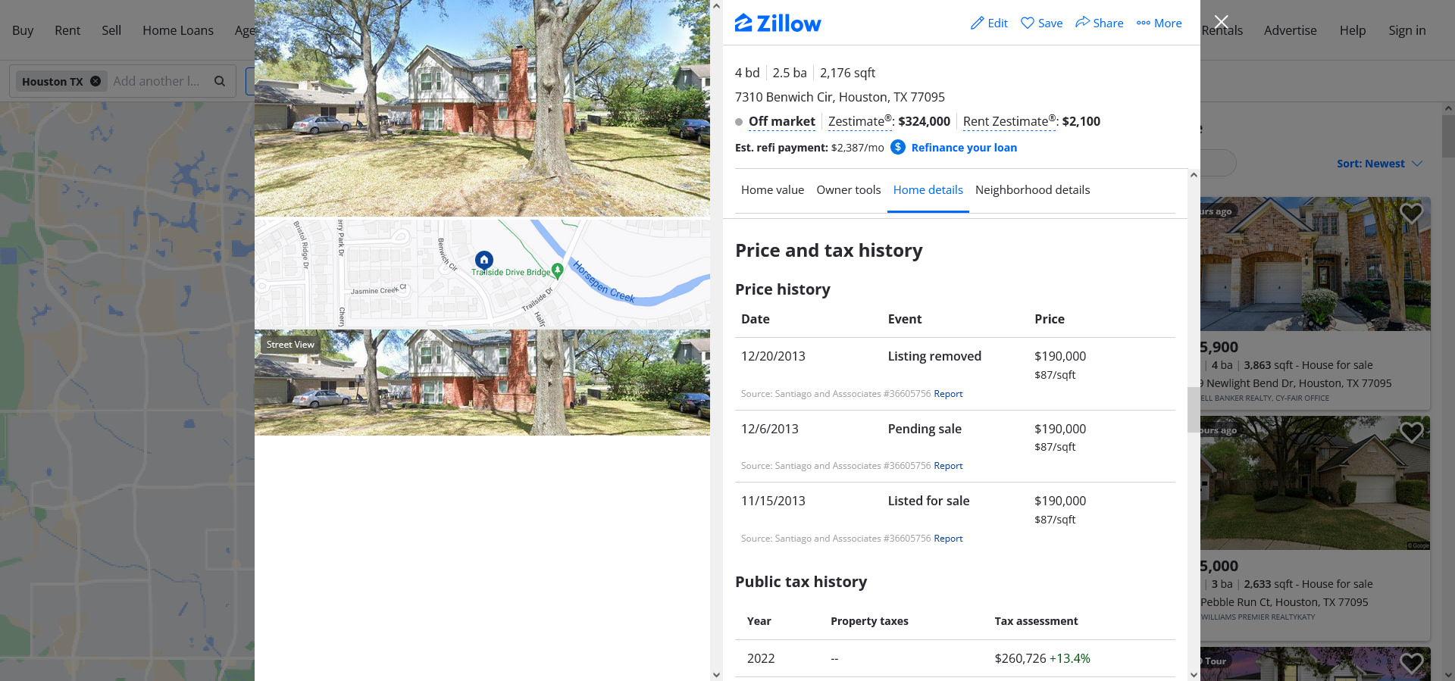Image resolution: width=1455 pixels, height=681 pixels.
Task: Click the $260,726 tax assessment value
Action: point(1020,658)
